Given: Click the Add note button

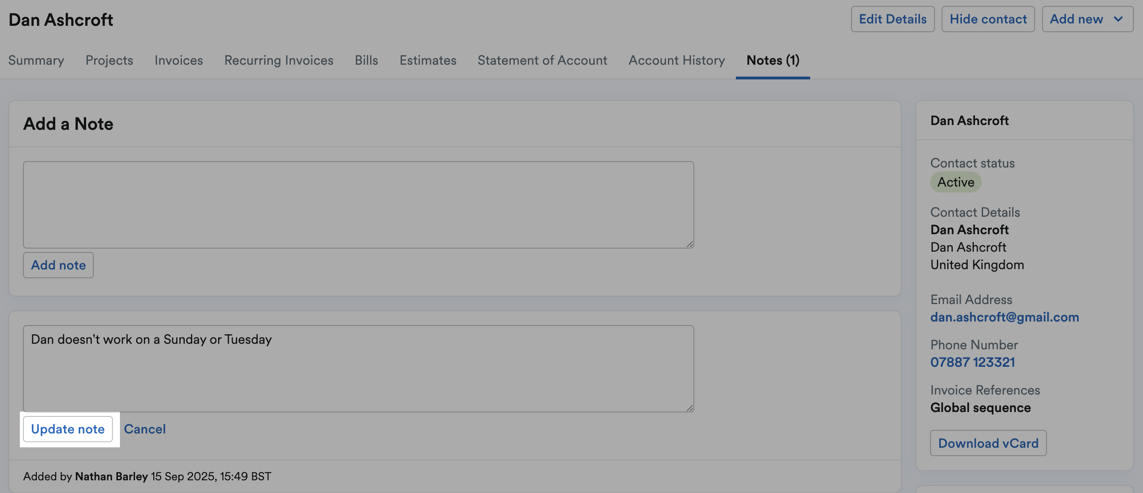Looking at the screenshot, I should click(58, 265).
